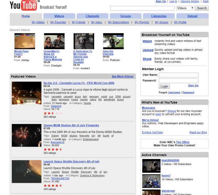The height and width of the screenshot is (195, 218).
Task: Open blah20062006 channel thumbnail
Action: (x=151, y=166)
